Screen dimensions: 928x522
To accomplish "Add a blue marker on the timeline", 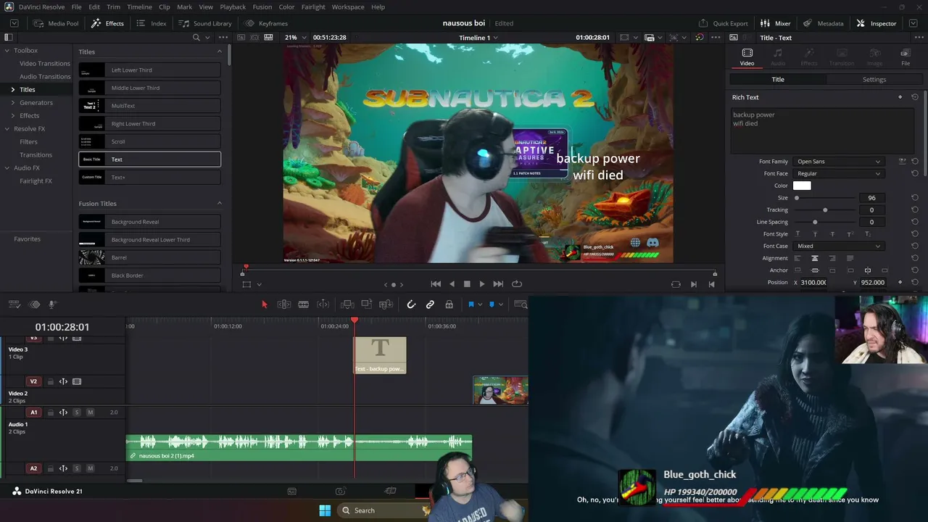I will pyautogui.click(x=492, y=304).
